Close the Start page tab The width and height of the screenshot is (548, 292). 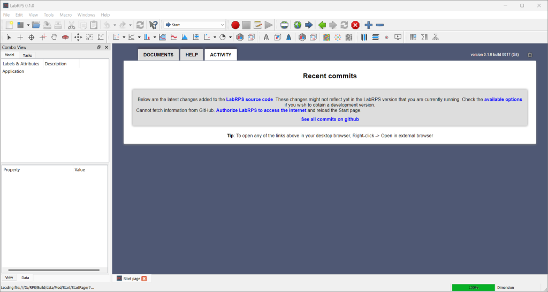click(144, 279)
